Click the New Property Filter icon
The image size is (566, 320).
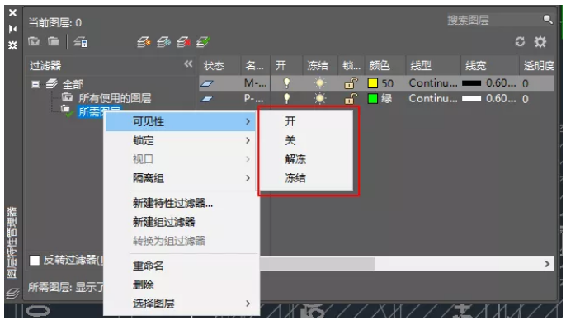[x=34, y=41]
